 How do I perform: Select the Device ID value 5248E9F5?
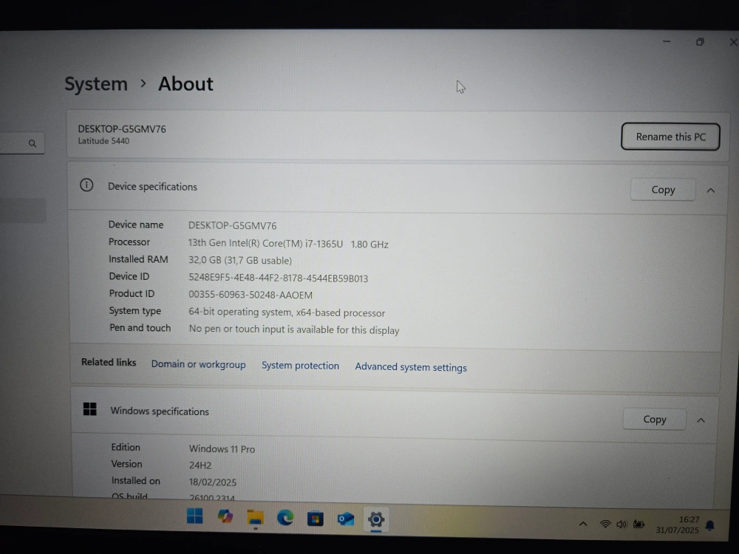[278, 278]
